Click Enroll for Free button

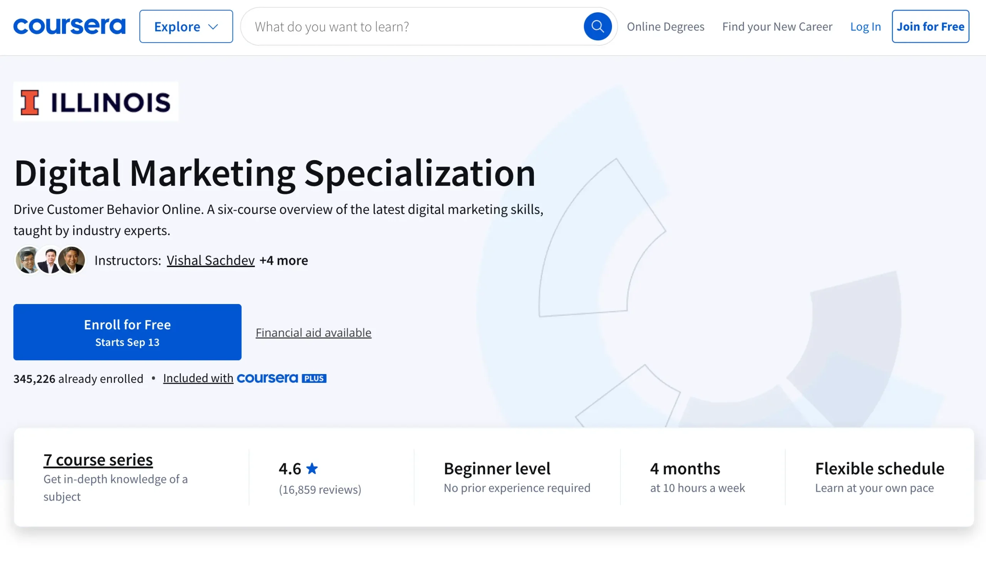pyautogui.click(x=127, y=332)
